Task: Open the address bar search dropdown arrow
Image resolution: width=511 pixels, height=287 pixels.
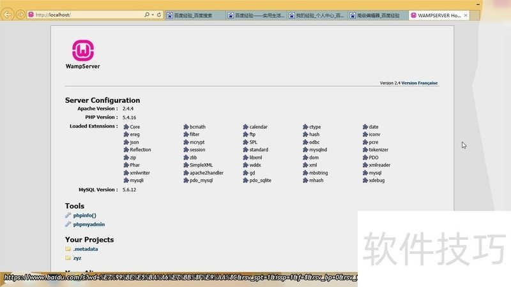Action: (x=152, y=15)
